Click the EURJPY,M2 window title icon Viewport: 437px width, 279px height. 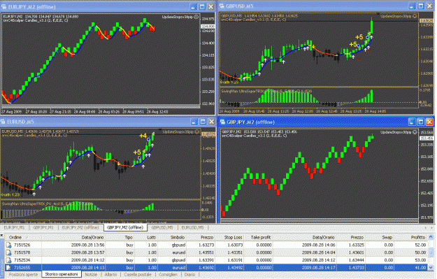pos(4,6)
